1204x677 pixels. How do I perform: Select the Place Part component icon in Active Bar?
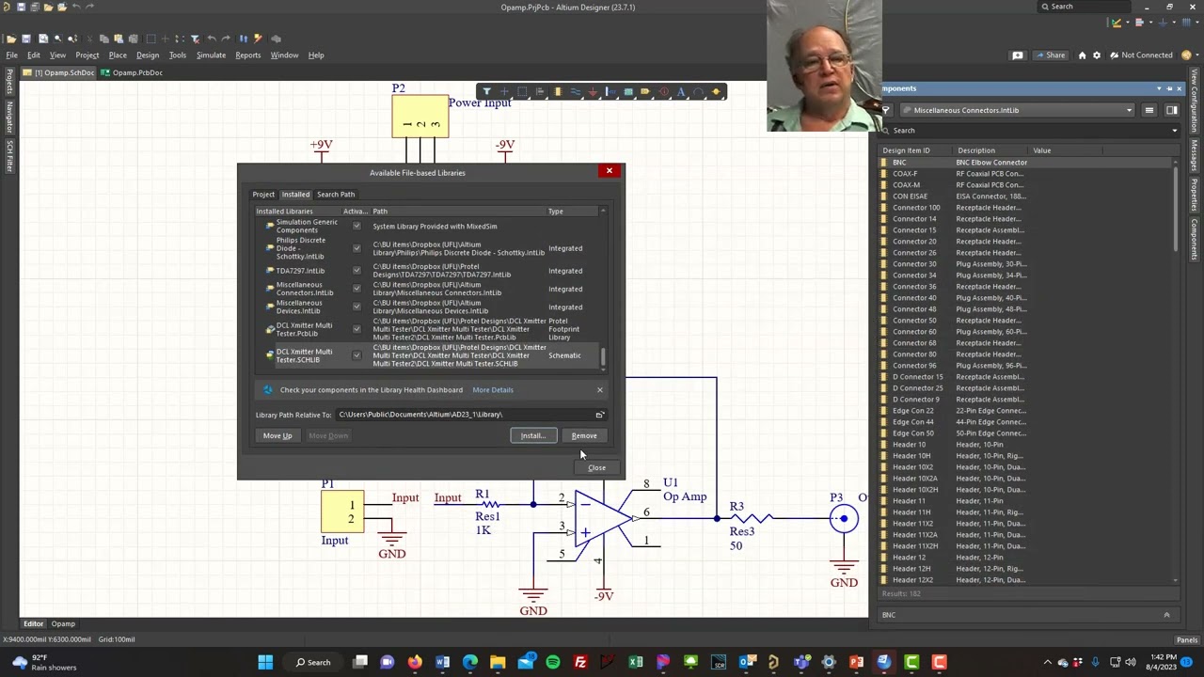(558, 92)
